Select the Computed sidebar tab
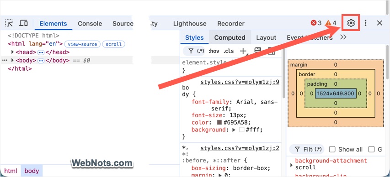This screenshot has height=177, width=390. (230, 38)
